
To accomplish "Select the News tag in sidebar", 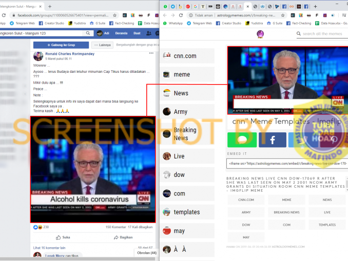I will click(x=187, y=93).
